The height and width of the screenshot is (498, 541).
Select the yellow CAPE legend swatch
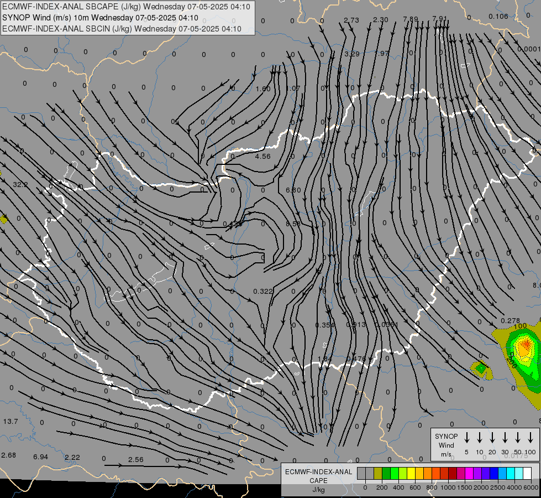(x=411, y=474)
